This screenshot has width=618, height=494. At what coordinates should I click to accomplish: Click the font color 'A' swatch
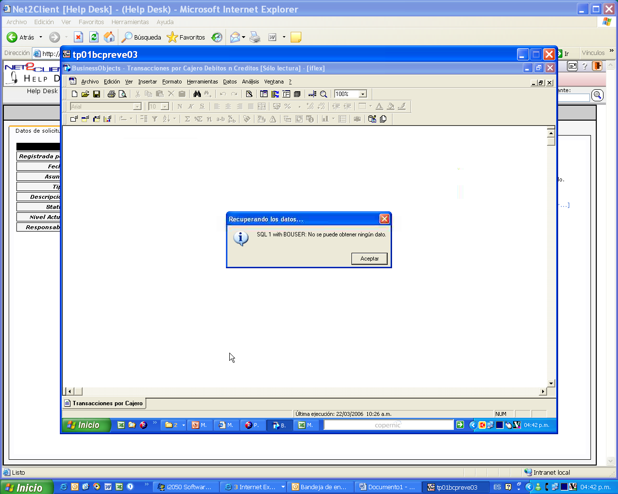(379, 107)
